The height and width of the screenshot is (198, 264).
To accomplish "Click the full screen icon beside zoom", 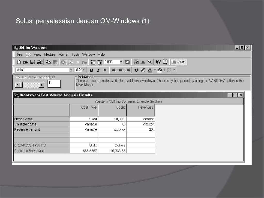I will (x=127, y=62).
